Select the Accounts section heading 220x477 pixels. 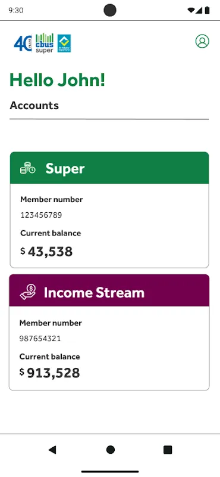(34, 106)
